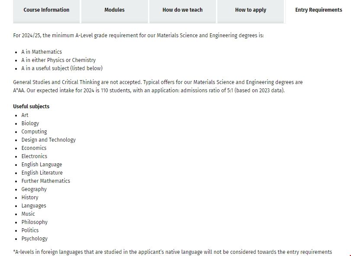This screenshot has height=256, width=351.
Task: Click the Entry Requirements tab
Action: point(319,10)
